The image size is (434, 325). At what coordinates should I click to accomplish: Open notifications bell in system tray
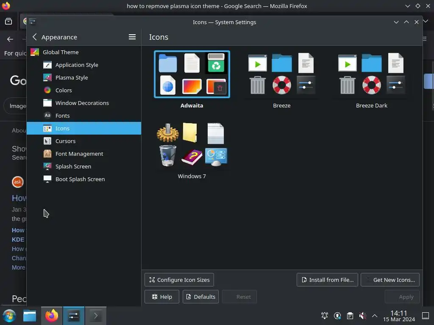[324, 316]
